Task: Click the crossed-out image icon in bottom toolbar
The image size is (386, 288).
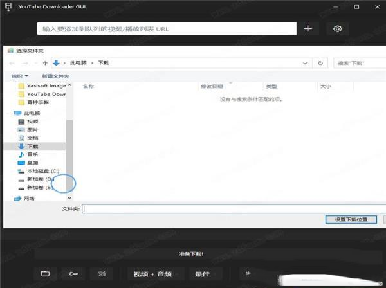Action: (x=100, y=274)
